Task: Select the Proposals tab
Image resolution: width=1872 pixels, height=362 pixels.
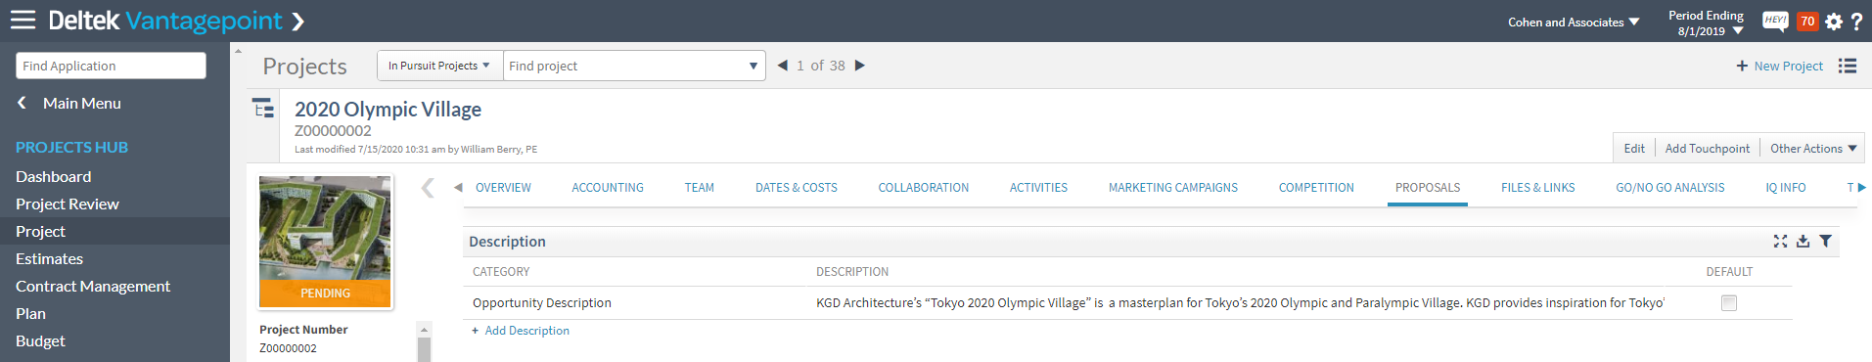Action: pos(1428,188)
